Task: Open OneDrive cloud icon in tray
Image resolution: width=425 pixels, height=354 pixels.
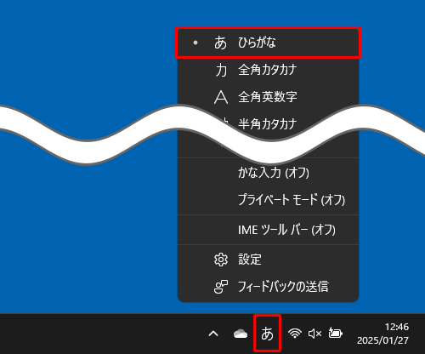Action: [x=241, y=334]
